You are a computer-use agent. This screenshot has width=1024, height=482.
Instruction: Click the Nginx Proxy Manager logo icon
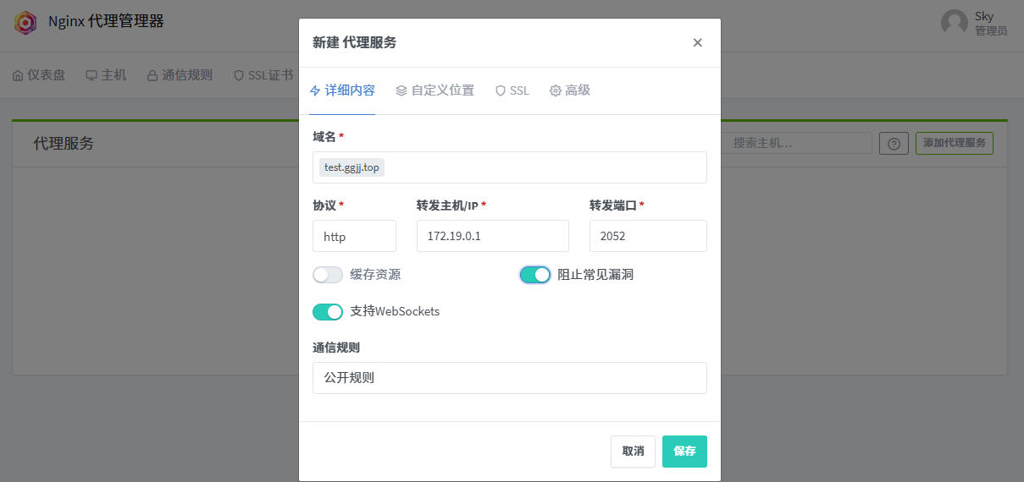point(25,22)
